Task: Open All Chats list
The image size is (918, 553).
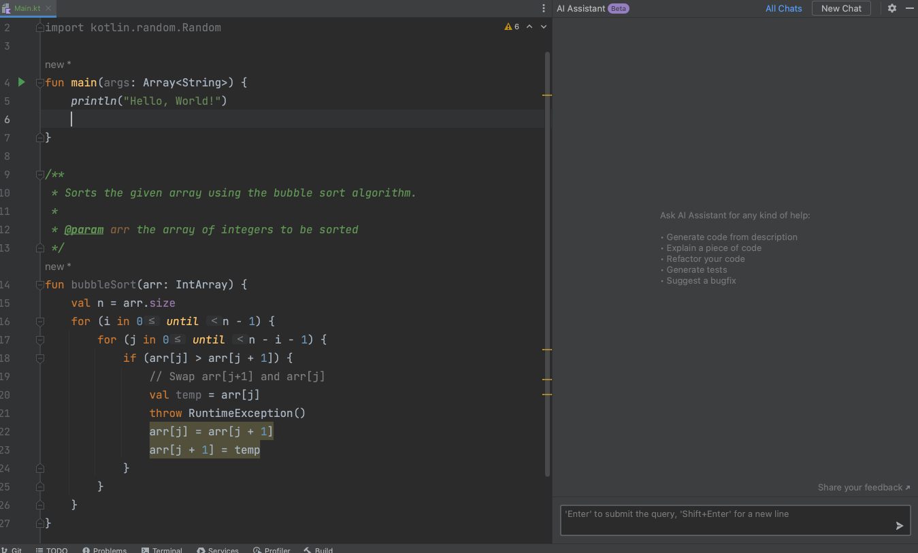Action: 783,8
